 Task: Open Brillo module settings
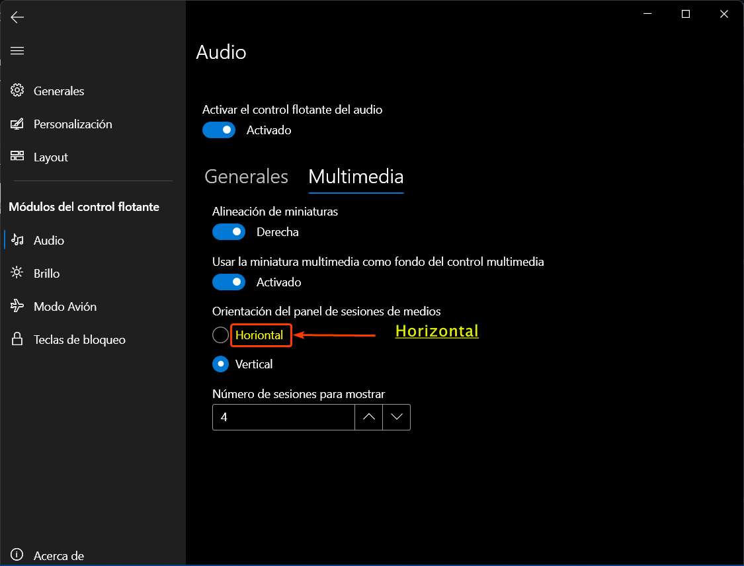click(93, 273)
